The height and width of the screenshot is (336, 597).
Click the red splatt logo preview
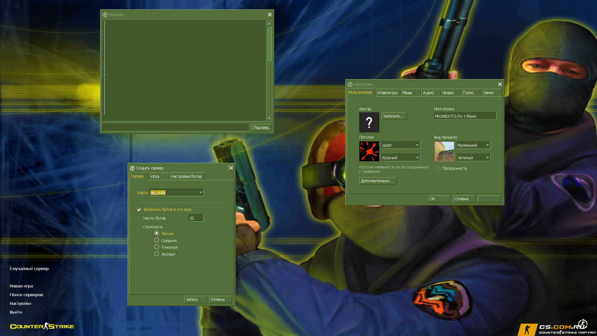(x=369, y=151)
